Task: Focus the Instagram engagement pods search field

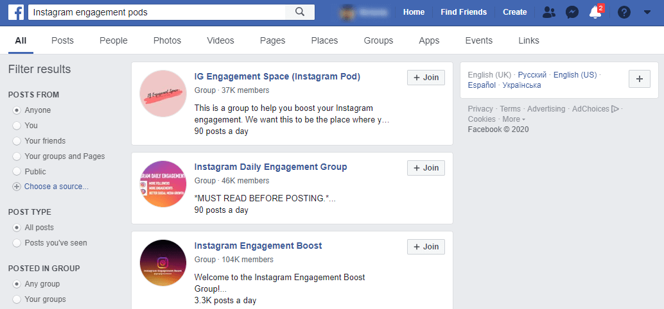Action: pos(157,12)
